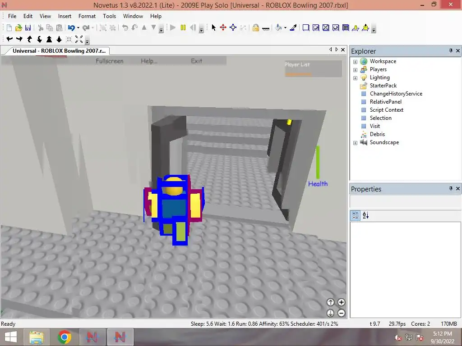462x346 pixels.
Task: Select the Paint bucket fill tool
Action: 278,27
